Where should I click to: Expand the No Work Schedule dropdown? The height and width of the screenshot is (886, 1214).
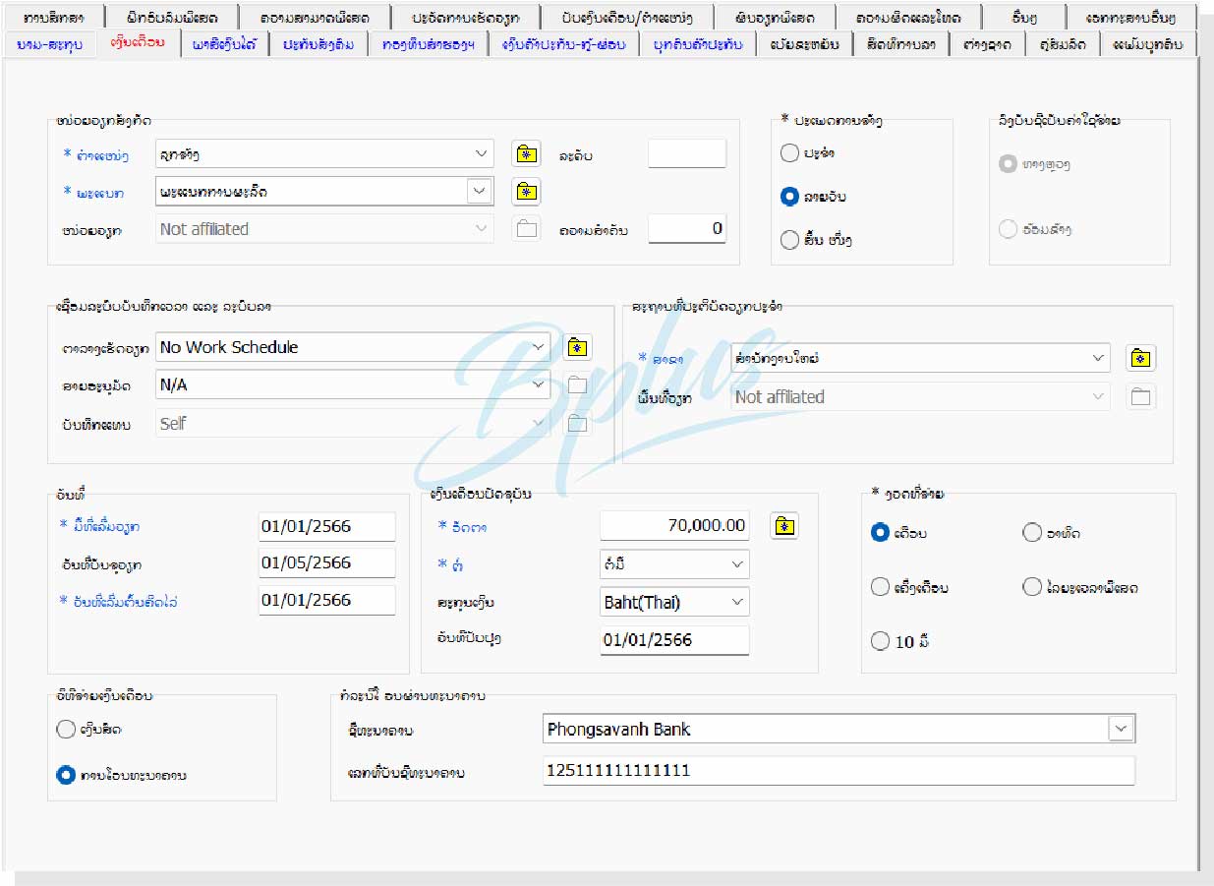pyautogui.click(x=538, y=347)
